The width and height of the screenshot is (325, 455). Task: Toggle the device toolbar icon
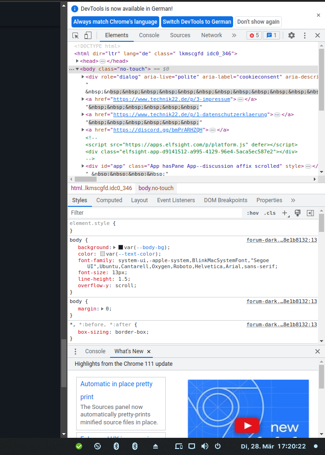[x=88, y=35]
